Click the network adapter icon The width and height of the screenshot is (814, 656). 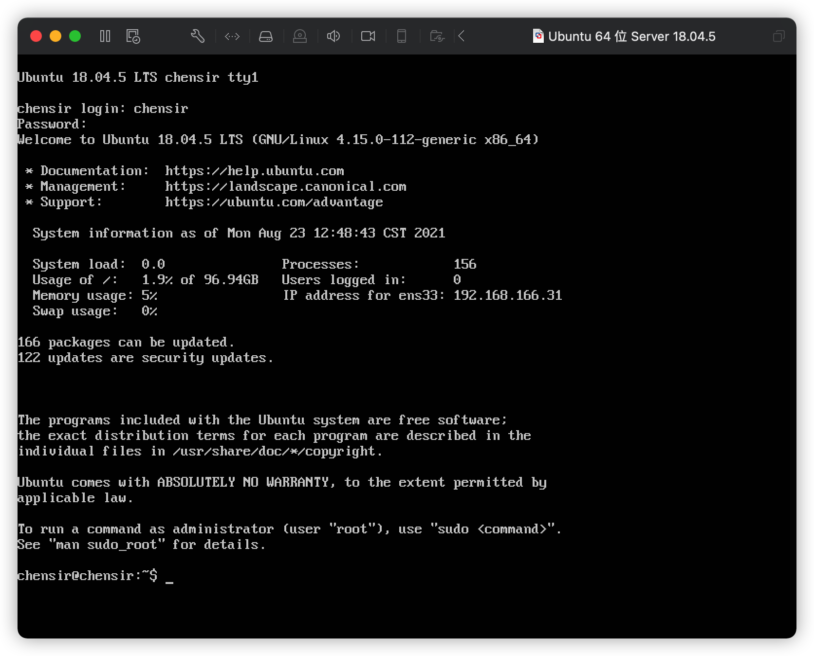(x=232, y=36)
